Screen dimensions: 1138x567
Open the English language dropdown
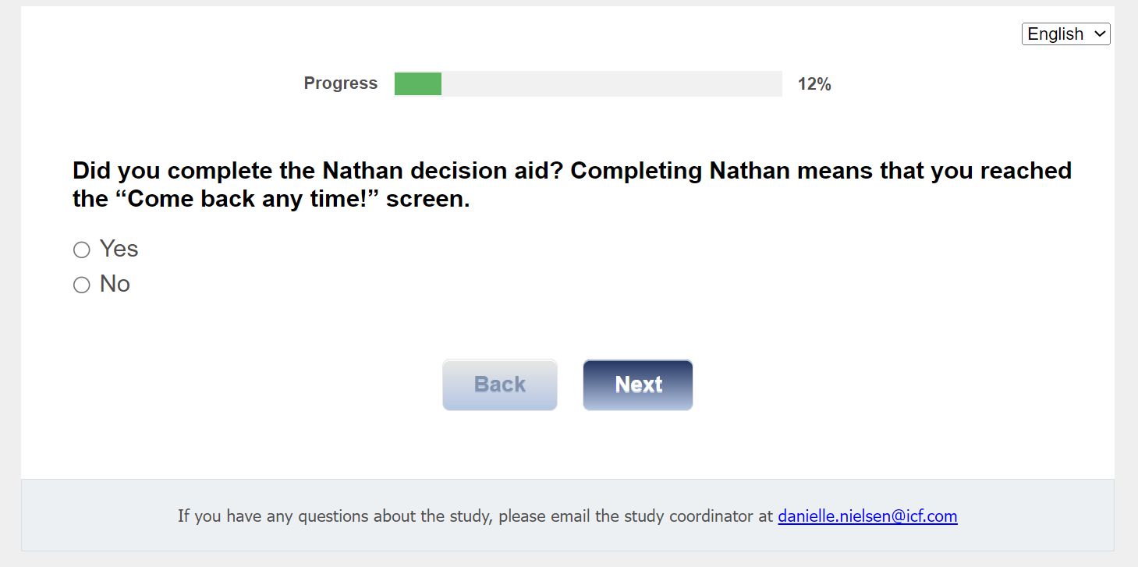(x=1065, y=34)
